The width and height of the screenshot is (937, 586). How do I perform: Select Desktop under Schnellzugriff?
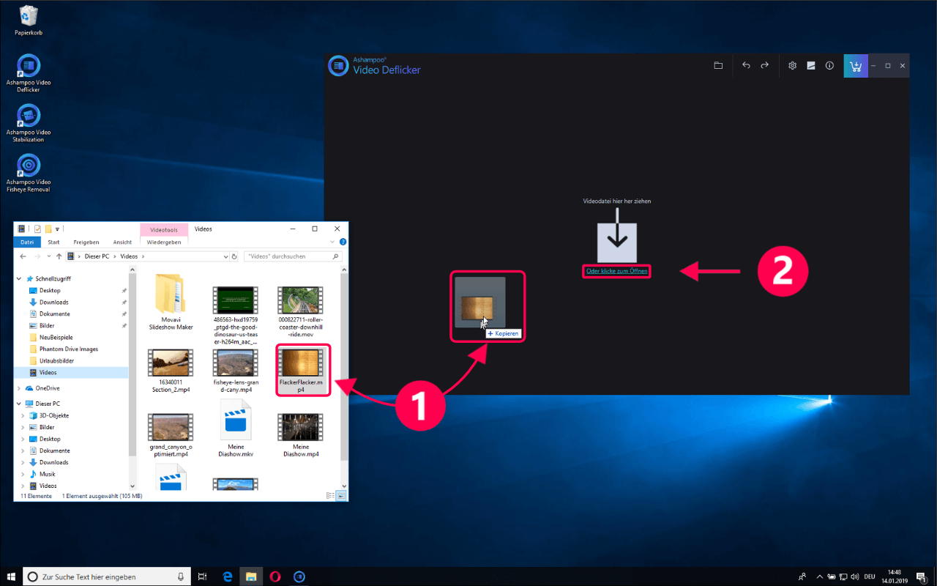pos(50,291)
